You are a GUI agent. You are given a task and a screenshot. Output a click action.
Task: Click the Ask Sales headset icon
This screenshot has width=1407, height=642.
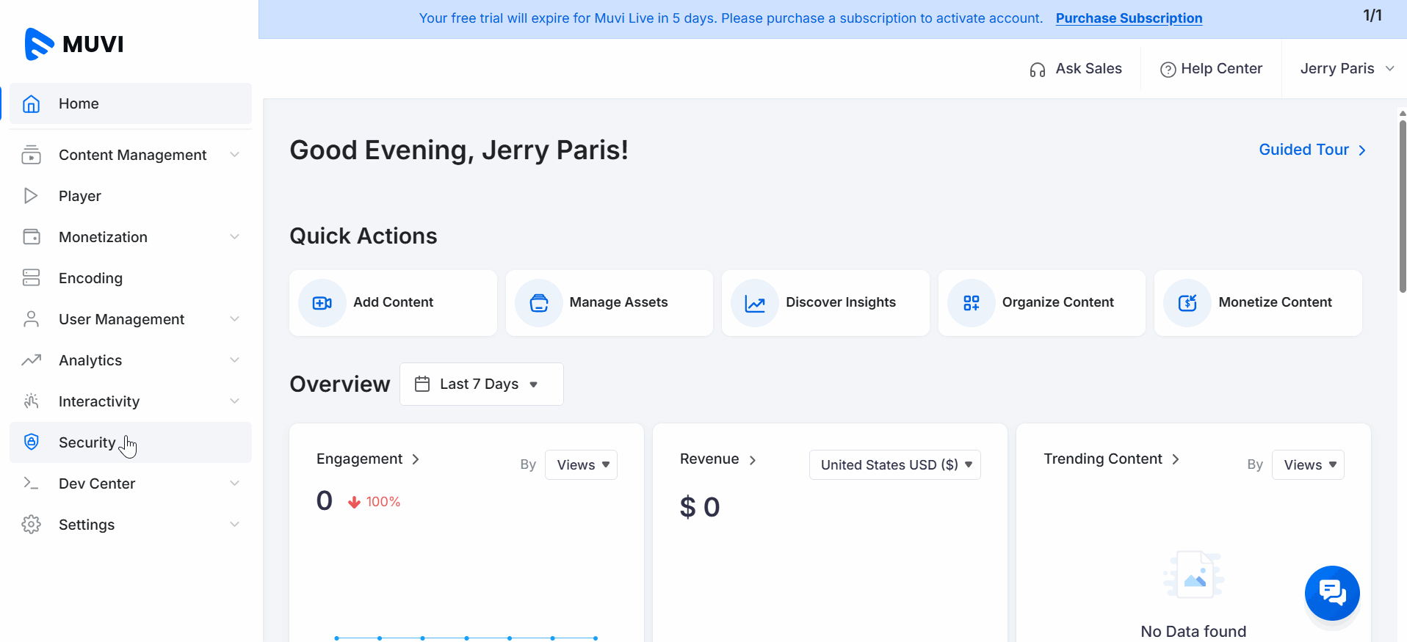(1037, 70)
